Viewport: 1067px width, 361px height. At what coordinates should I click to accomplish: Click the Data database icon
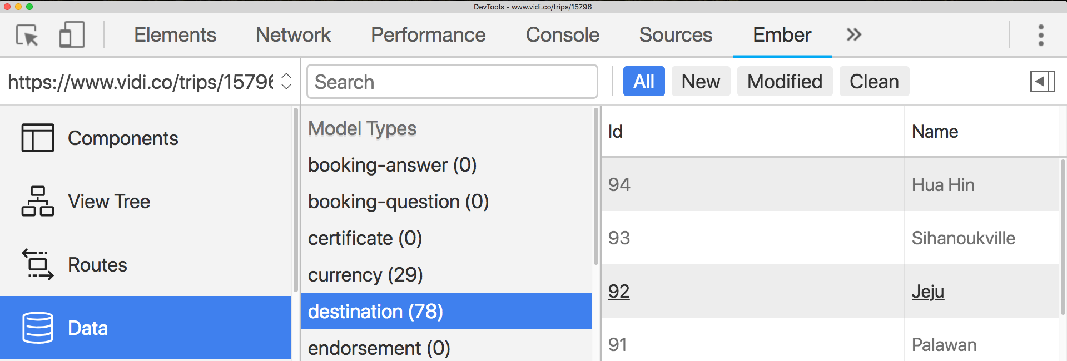coord(38,328)
